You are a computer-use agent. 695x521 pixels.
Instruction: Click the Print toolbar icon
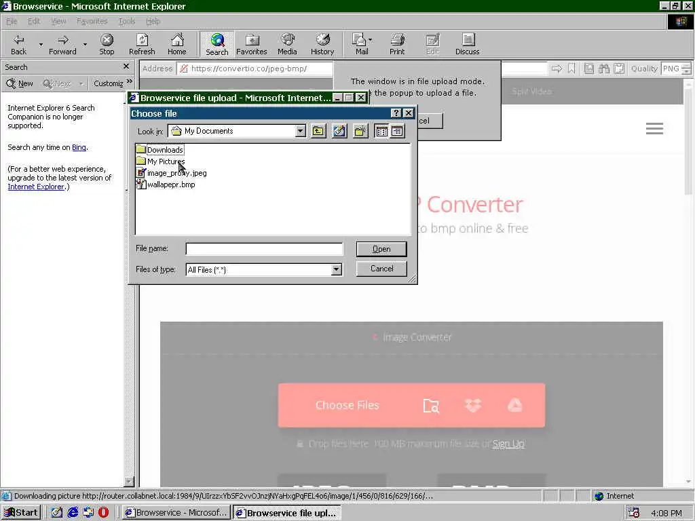point(397,44)
